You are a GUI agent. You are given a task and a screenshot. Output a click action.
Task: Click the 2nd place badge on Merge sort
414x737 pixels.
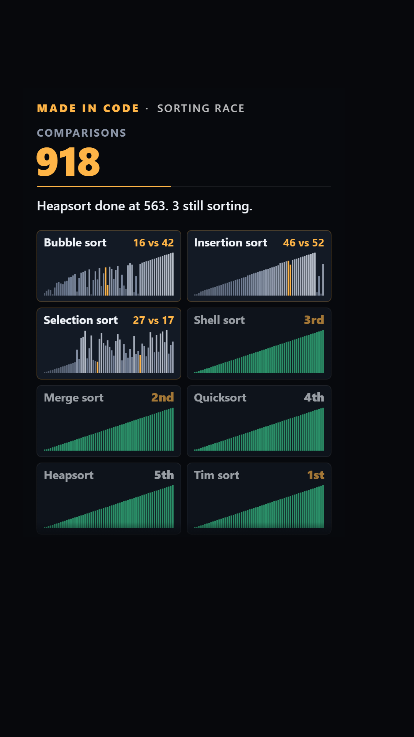point(163,398)
